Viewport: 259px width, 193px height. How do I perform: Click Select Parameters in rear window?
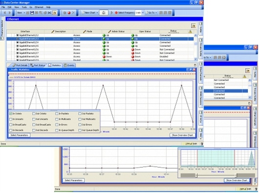point(73,180)
